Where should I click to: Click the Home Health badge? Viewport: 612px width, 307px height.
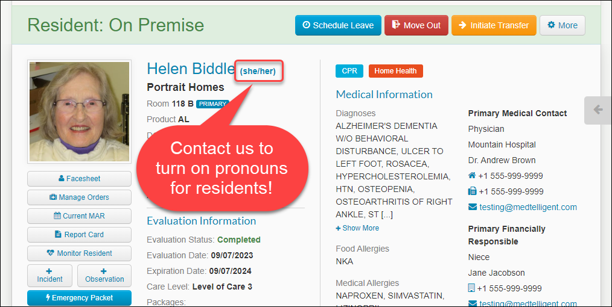tap(395, 71)
